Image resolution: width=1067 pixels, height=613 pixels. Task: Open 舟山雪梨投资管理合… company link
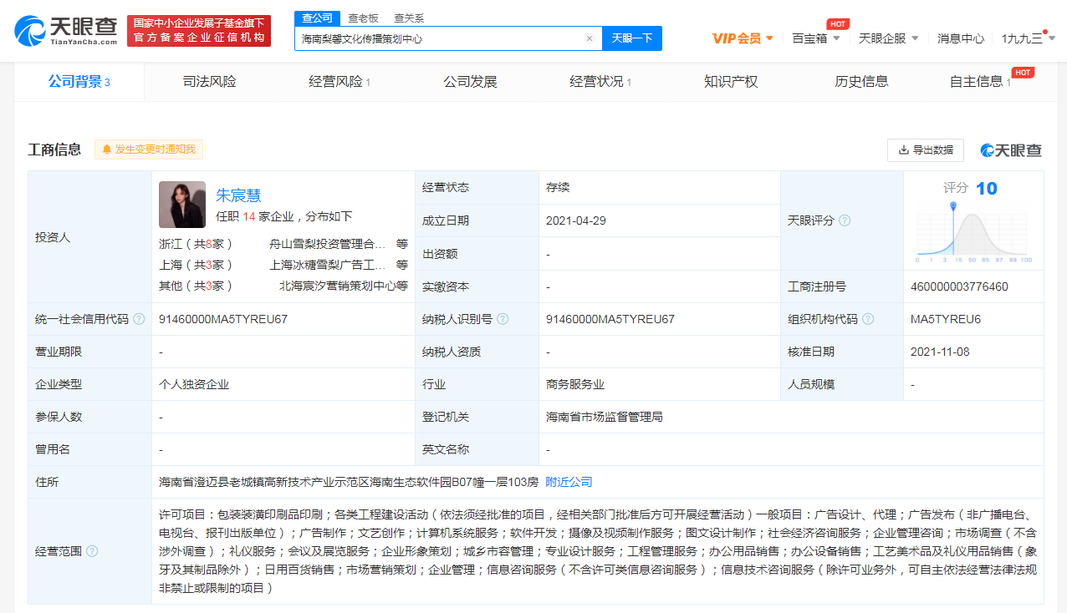[328, 244]
